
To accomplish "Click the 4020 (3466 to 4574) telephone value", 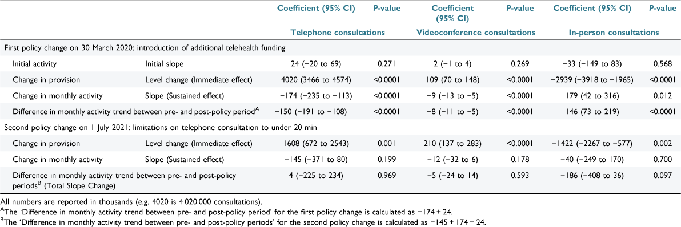I will pos(314,80).
